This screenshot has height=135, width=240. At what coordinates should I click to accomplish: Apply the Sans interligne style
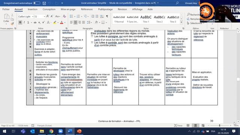132,19
